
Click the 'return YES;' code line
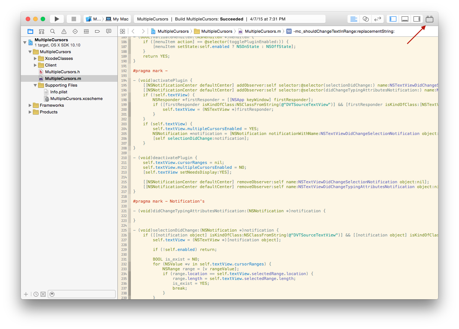[x=156, y=56]
